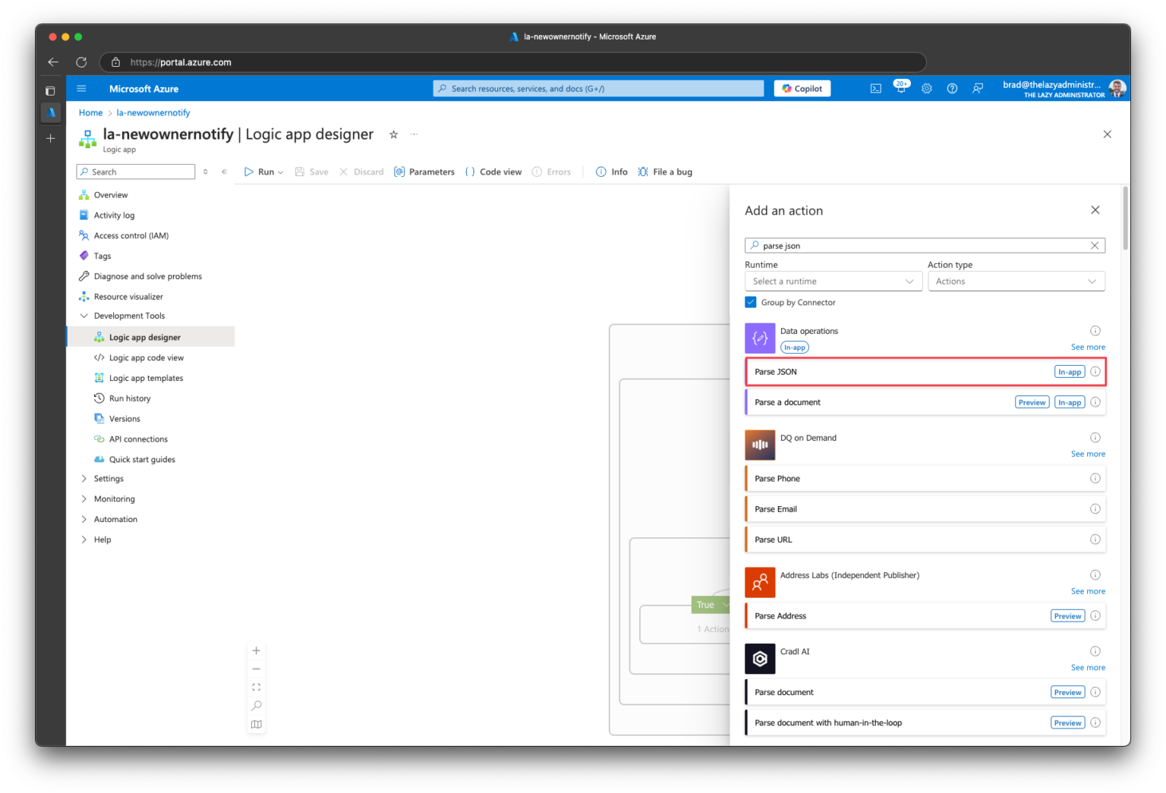
Task: Click the Azure global search bar
Action: 598,89
